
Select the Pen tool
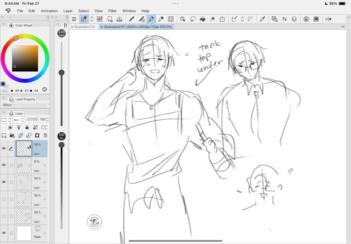pyautogui.click(x=151, y=19)
